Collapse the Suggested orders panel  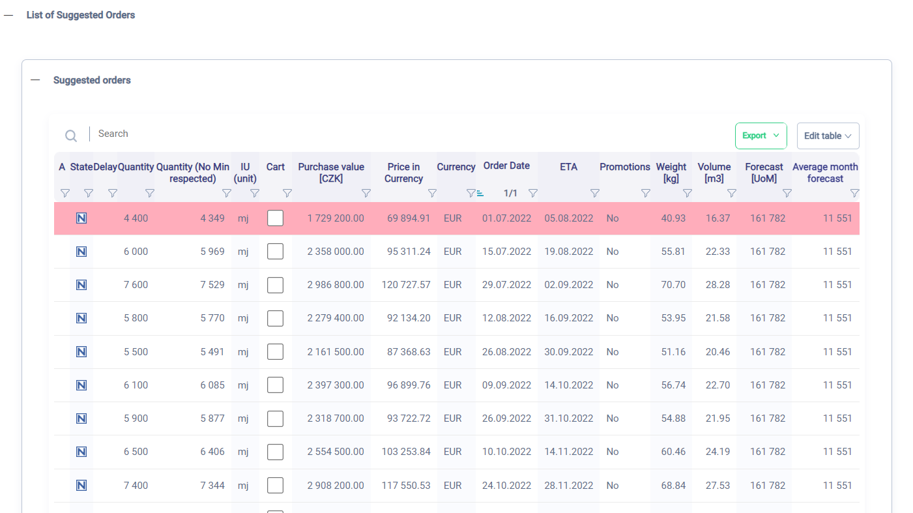click(x=35, y=80)
